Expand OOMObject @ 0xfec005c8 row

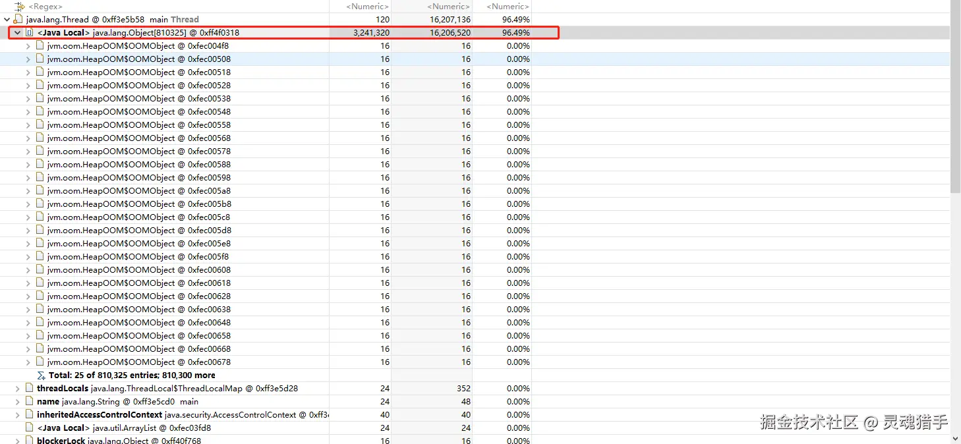point(28,217)
